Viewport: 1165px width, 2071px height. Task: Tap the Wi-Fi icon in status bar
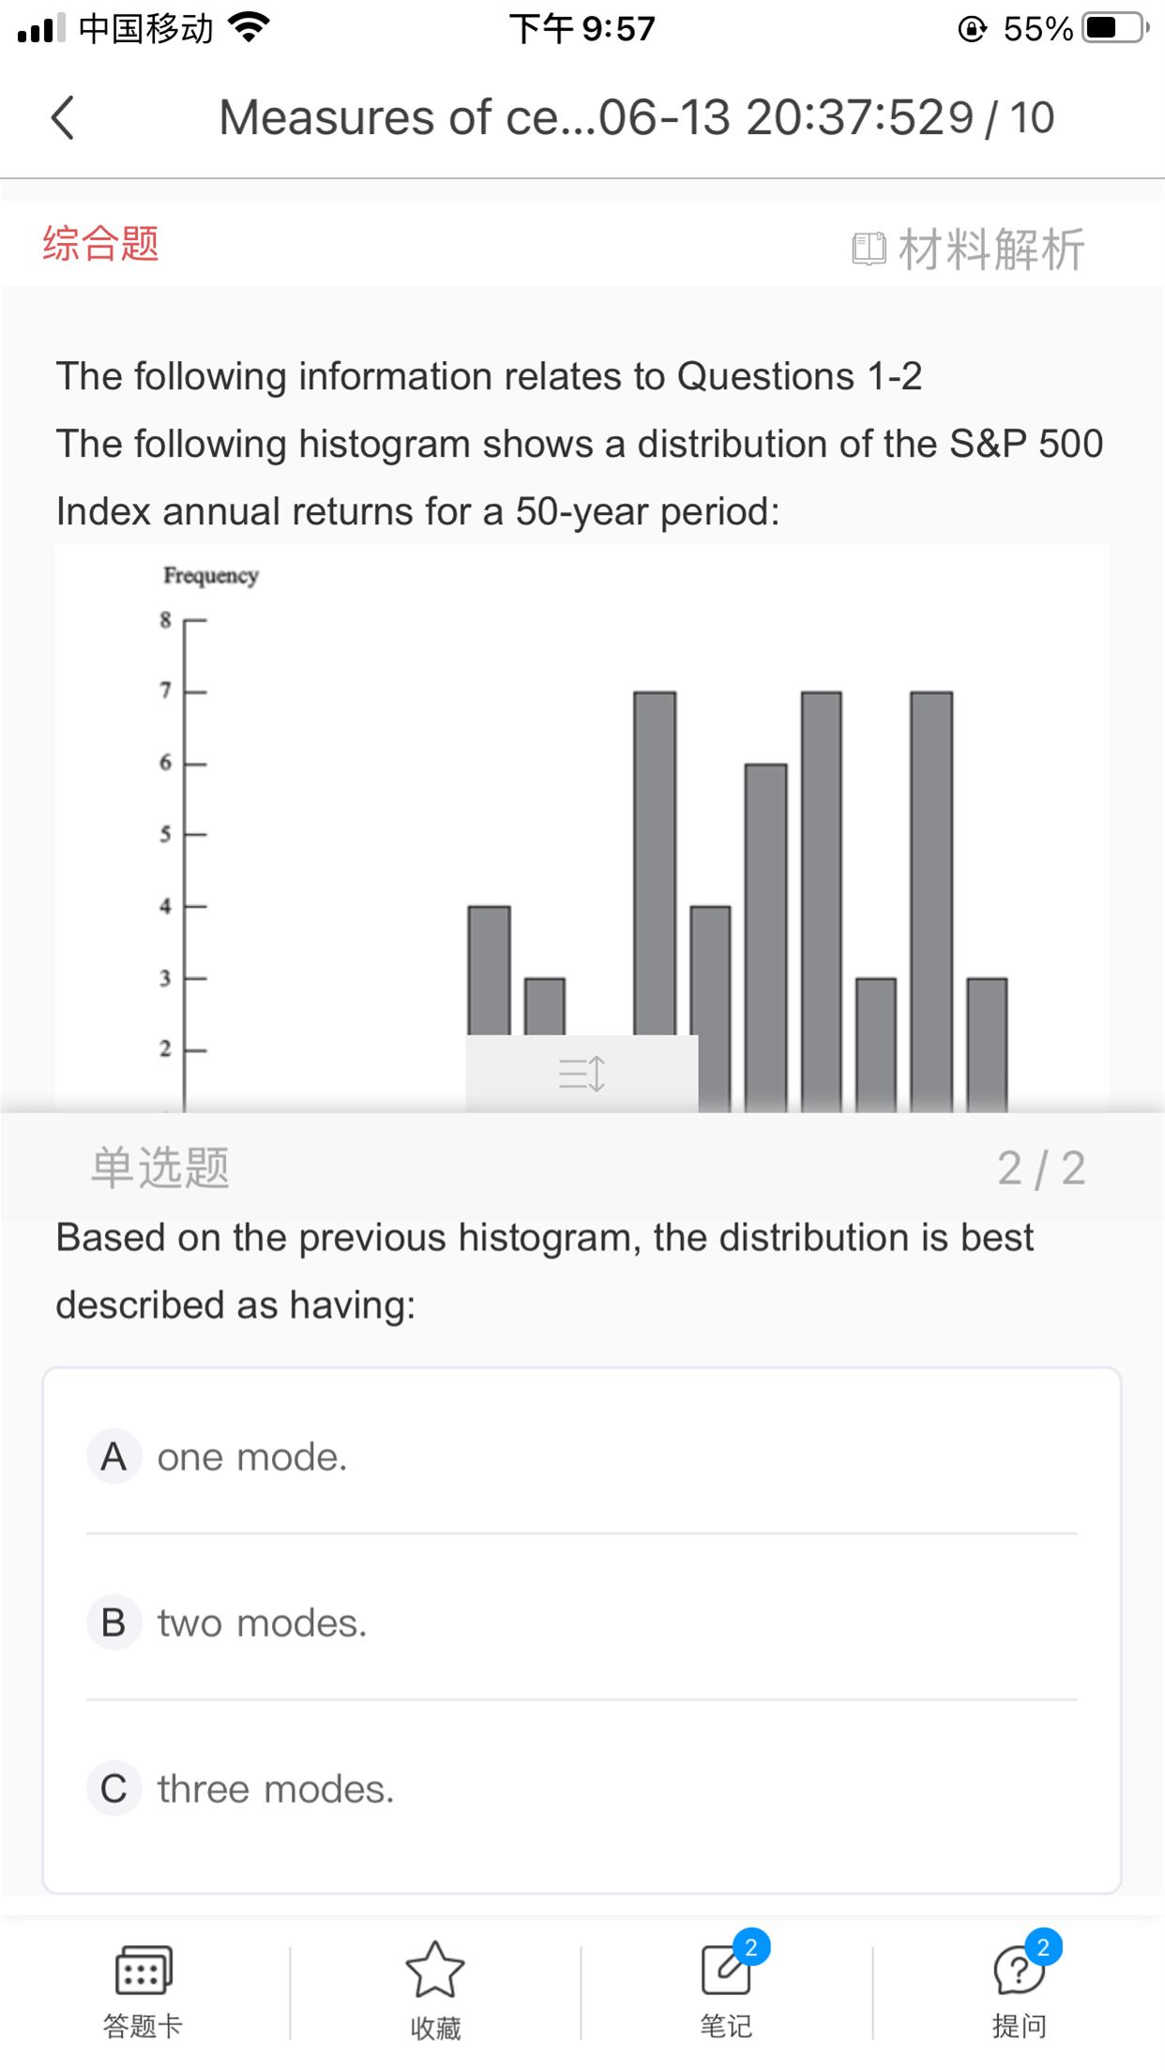(248, 28)
